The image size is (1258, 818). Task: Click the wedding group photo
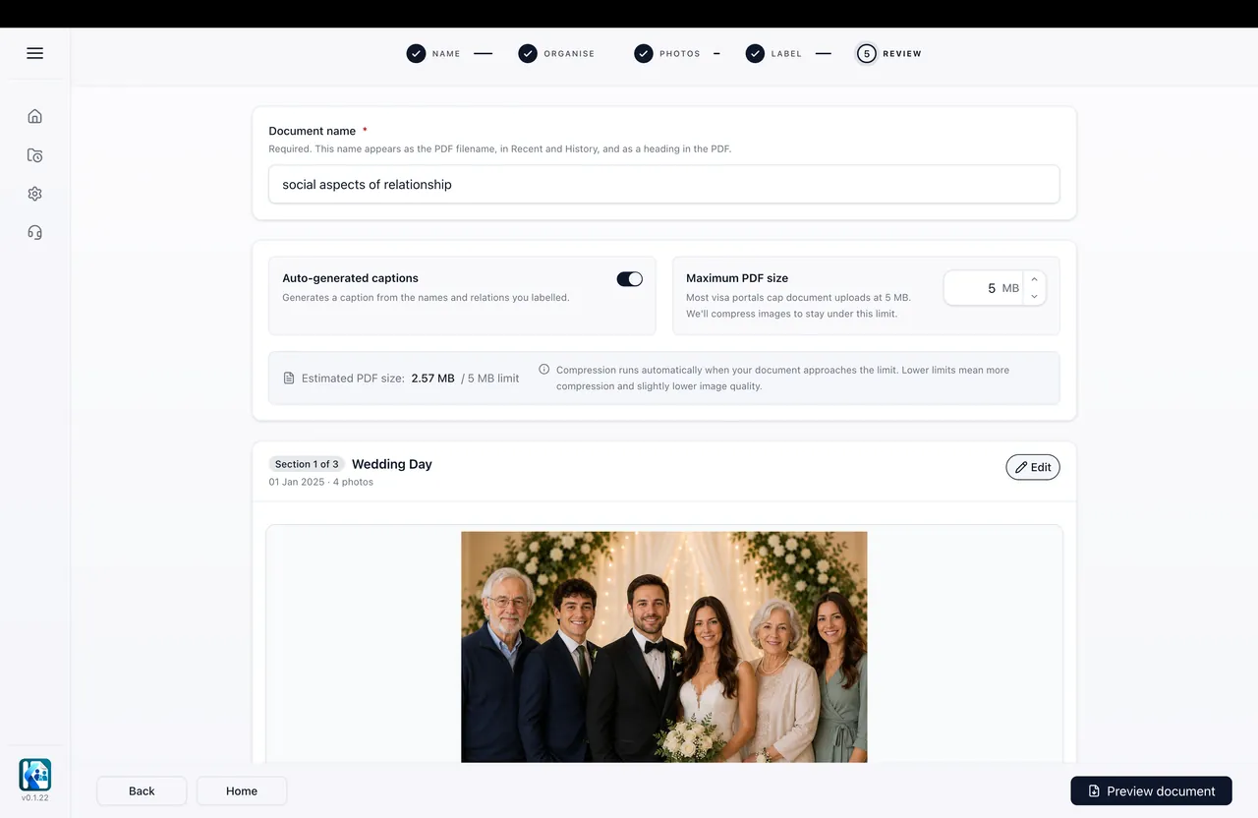click(x=664, y=647)
